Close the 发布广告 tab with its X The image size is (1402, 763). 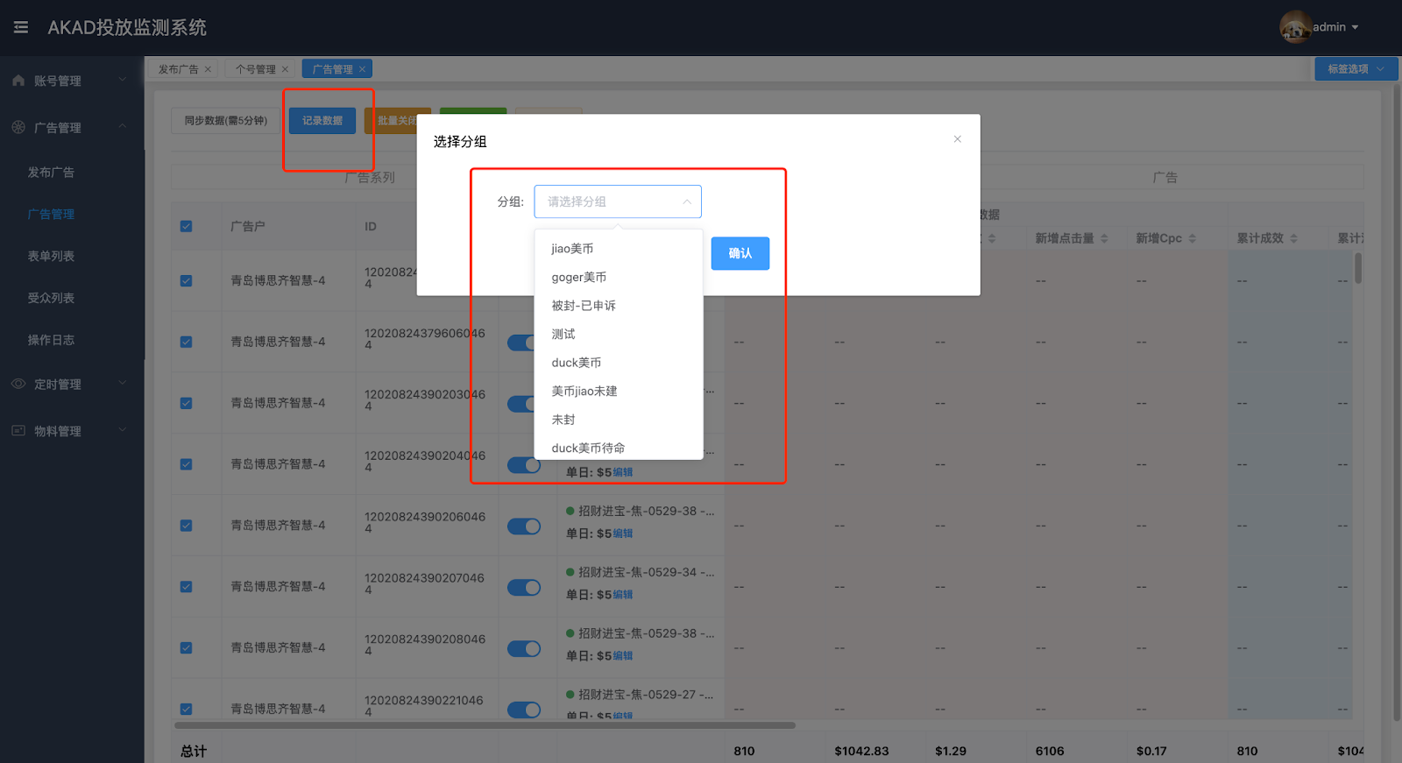(x=208, y=69)
